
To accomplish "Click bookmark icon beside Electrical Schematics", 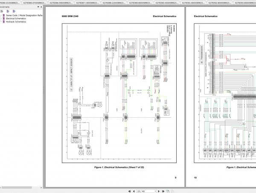I will coord(4,18).
